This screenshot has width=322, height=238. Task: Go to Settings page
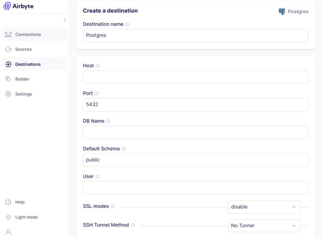click(x=34, y=94)
